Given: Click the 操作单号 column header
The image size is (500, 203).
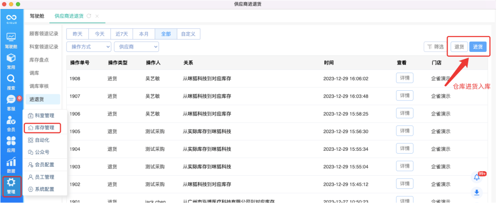Looking at the screenshot, I should pyautogui.click(x=80, y=63).
